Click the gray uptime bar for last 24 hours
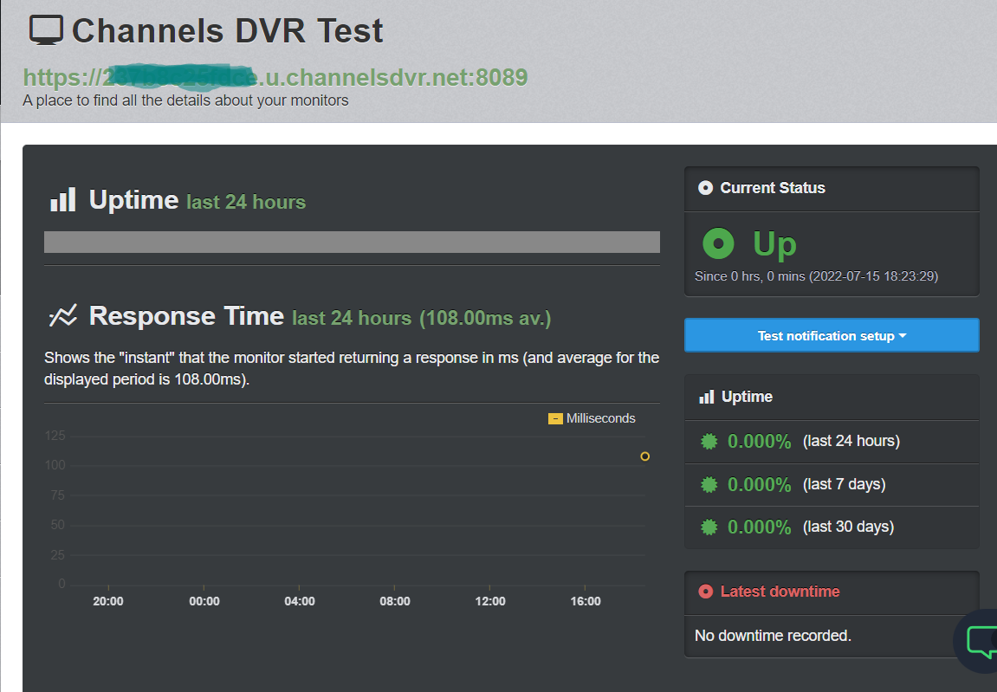 click(x=352, y=243)
